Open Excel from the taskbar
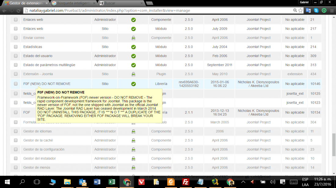The height and width of the screenshot is (188, 336). click(111, 182)
